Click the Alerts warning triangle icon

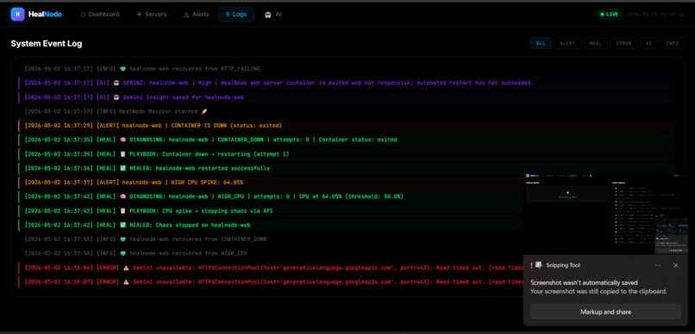tap(186, 15)
